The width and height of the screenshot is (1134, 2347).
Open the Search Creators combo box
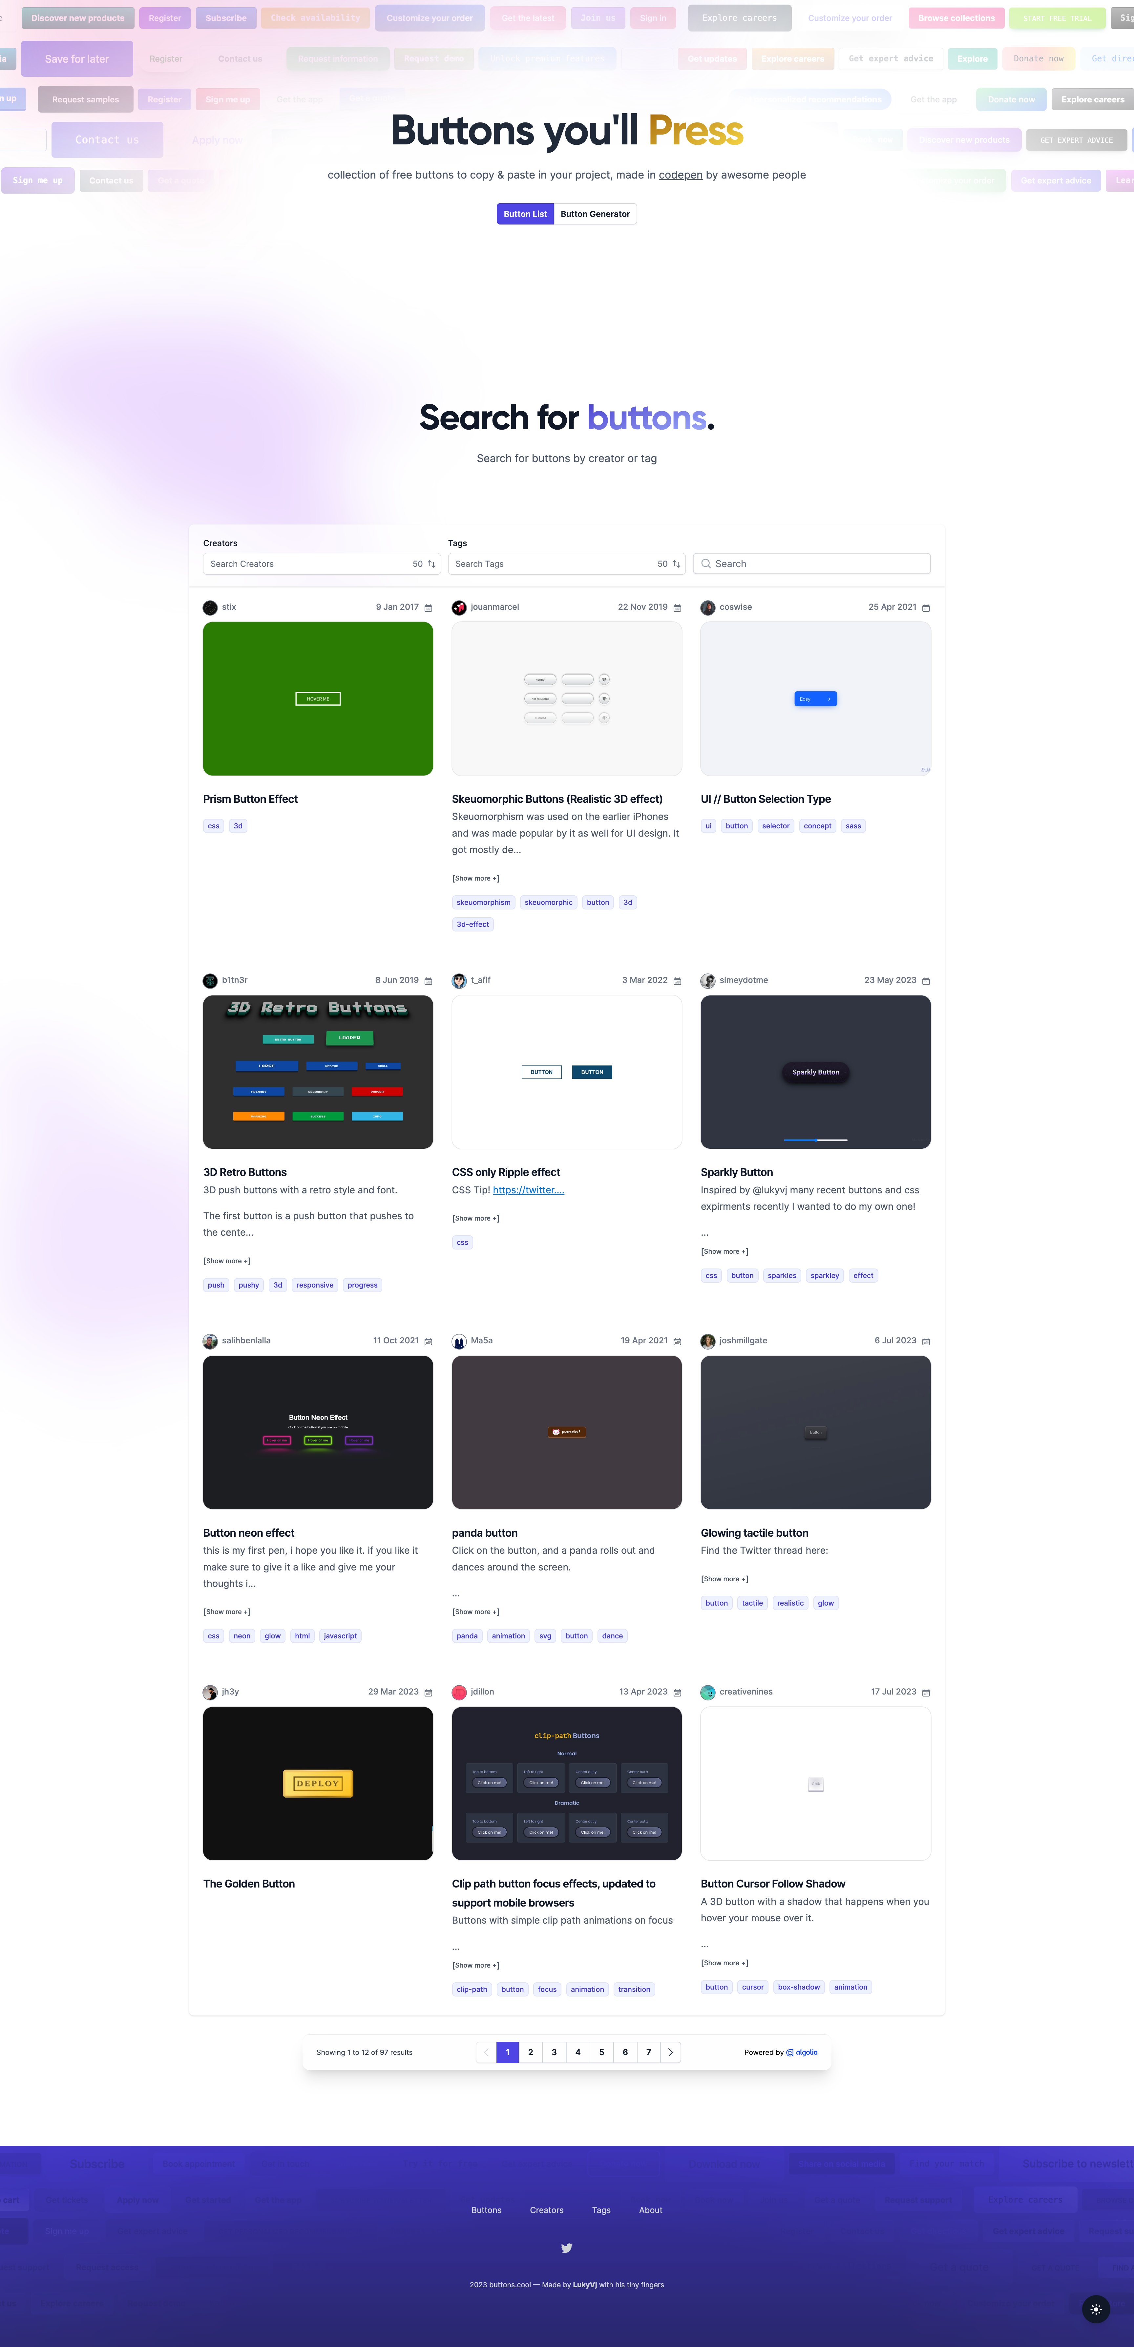click(322, 564)
